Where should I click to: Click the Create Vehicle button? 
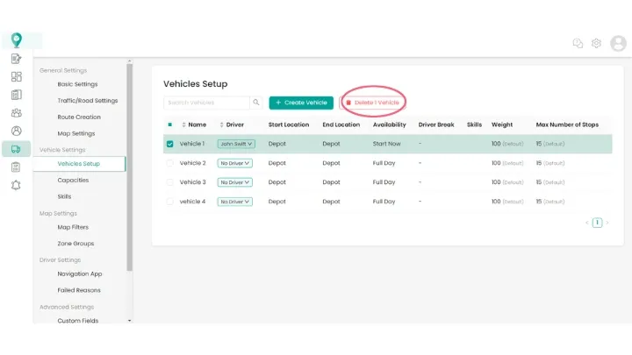tap(301, 103)
